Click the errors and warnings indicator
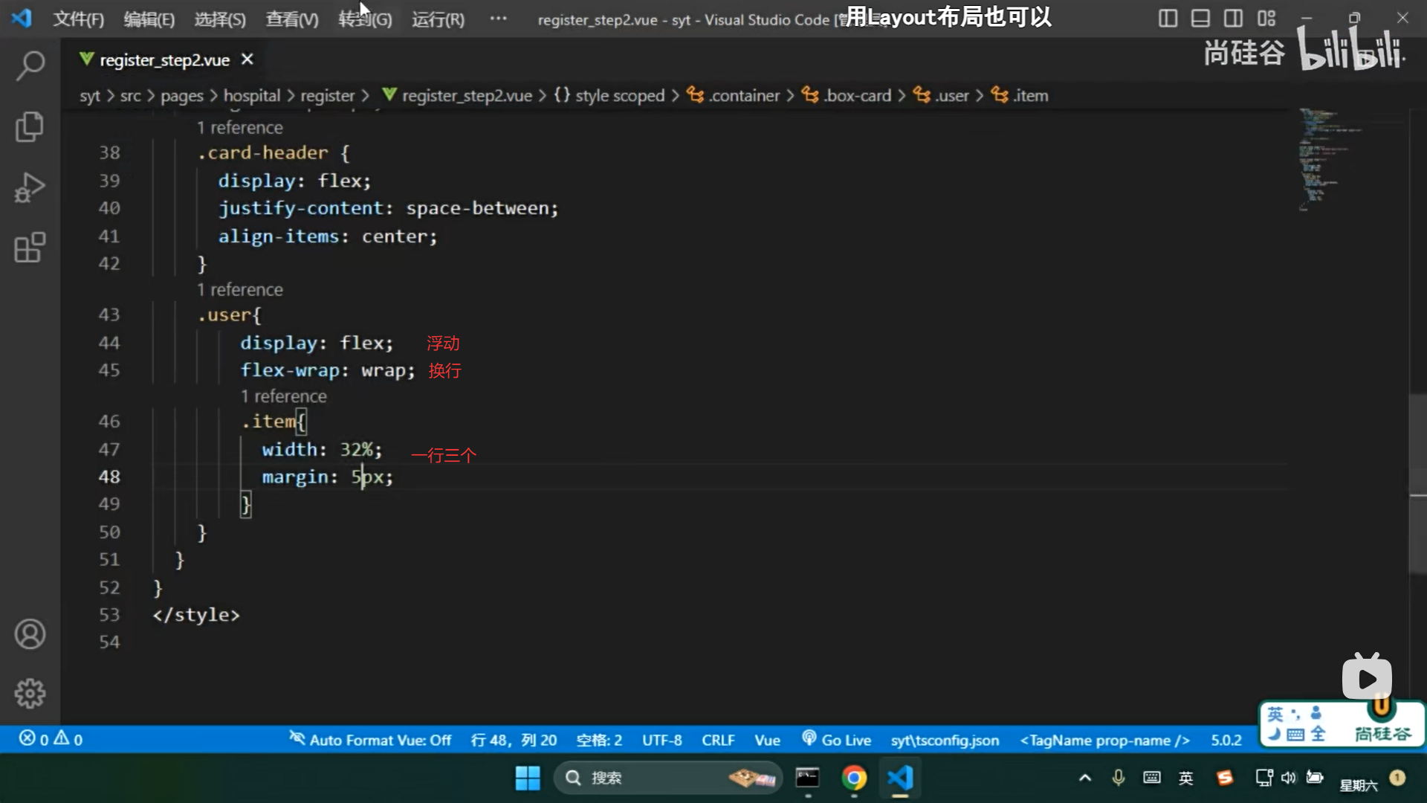 pyautogui.click(x=51, y=739)
